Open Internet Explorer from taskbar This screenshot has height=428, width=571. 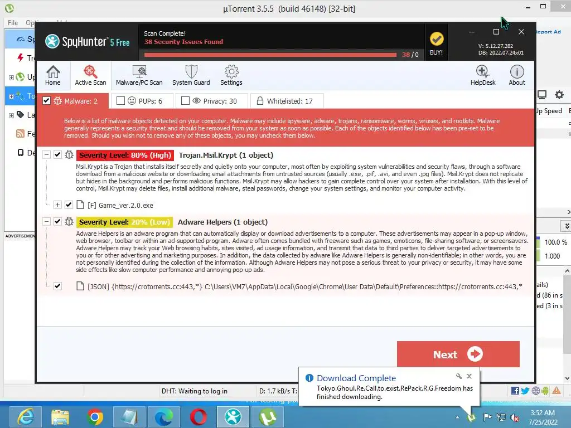[26, 417]
